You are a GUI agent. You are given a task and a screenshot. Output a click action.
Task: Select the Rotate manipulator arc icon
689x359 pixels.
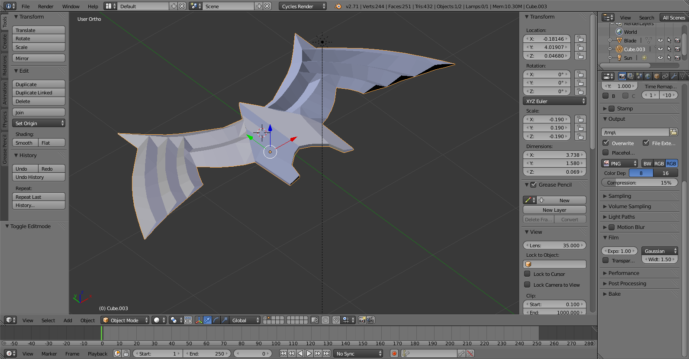216,320
